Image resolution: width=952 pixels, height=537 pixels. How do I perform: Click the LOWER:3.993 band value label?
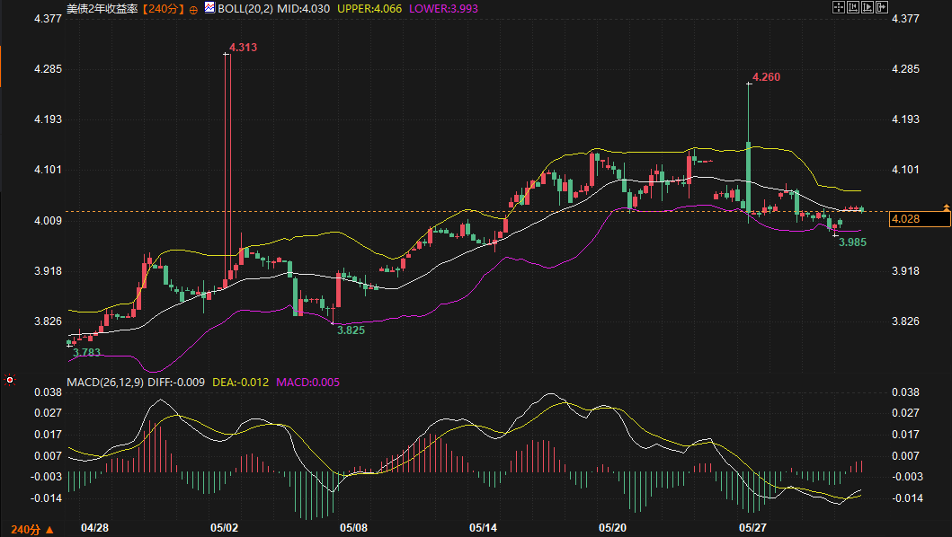(443, 8)
